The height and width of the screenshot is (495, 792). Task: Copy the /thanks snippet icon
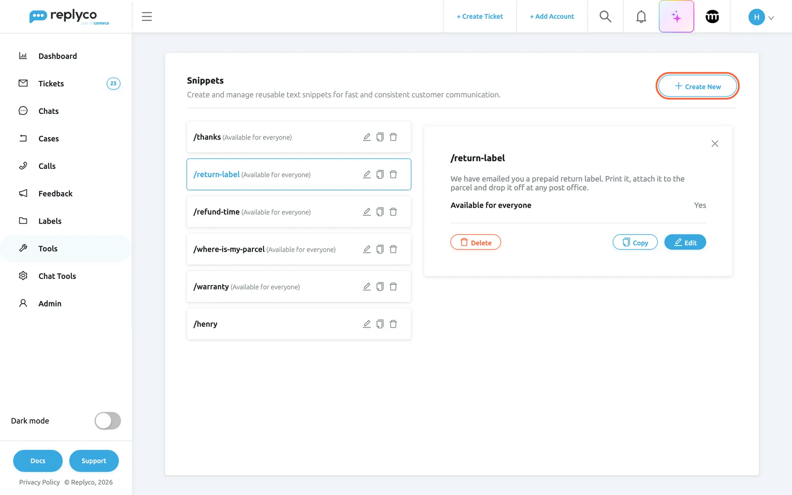point(380,137)
